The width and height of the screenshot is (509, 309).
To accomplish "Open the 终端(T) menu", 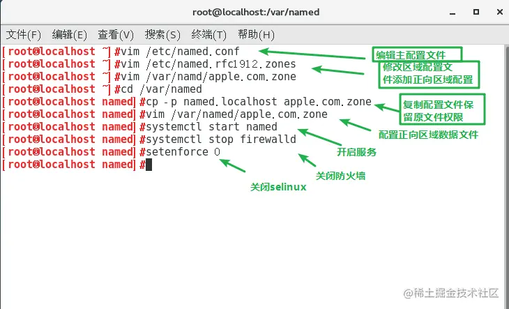I will tap(208, 34).
